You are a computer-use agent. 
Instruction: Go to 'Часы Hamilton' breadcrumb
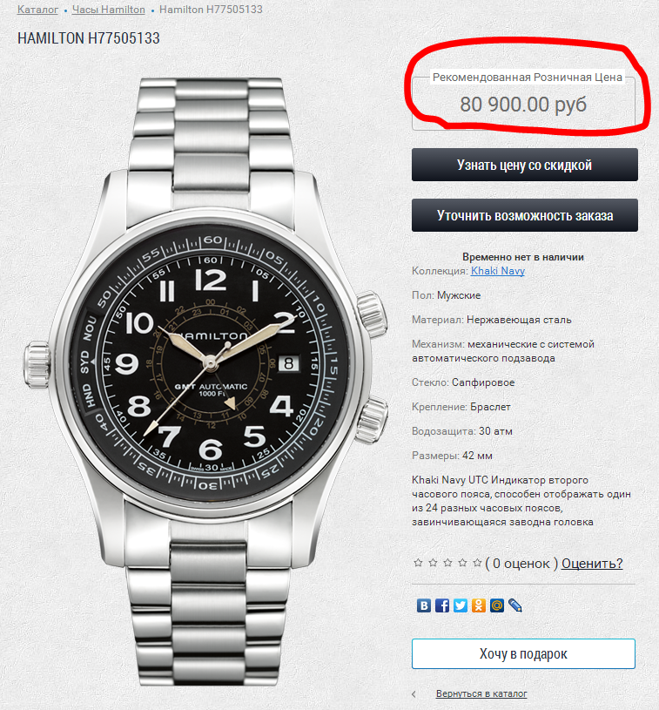click(109, 10)
